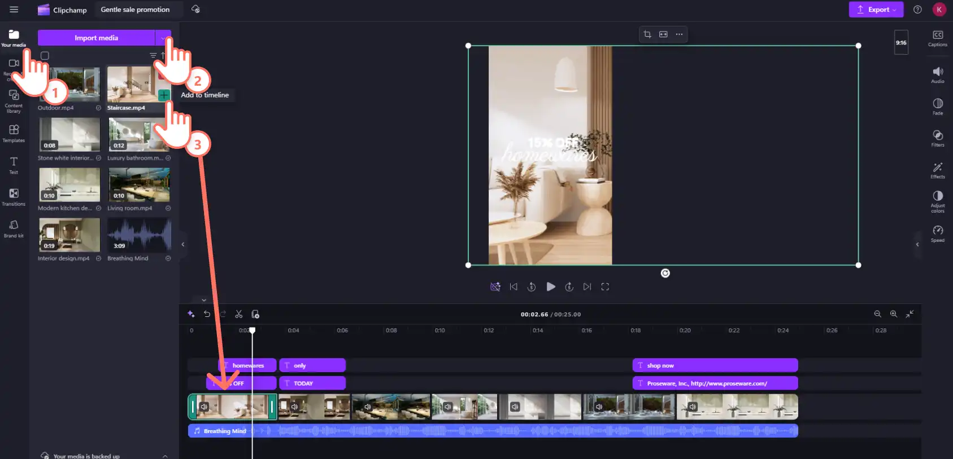Image resolution: width=953 pixels, height=459 pixels.
Task: Add Staircase.mp4 to timeline with plus button
Action: [164, 95]
